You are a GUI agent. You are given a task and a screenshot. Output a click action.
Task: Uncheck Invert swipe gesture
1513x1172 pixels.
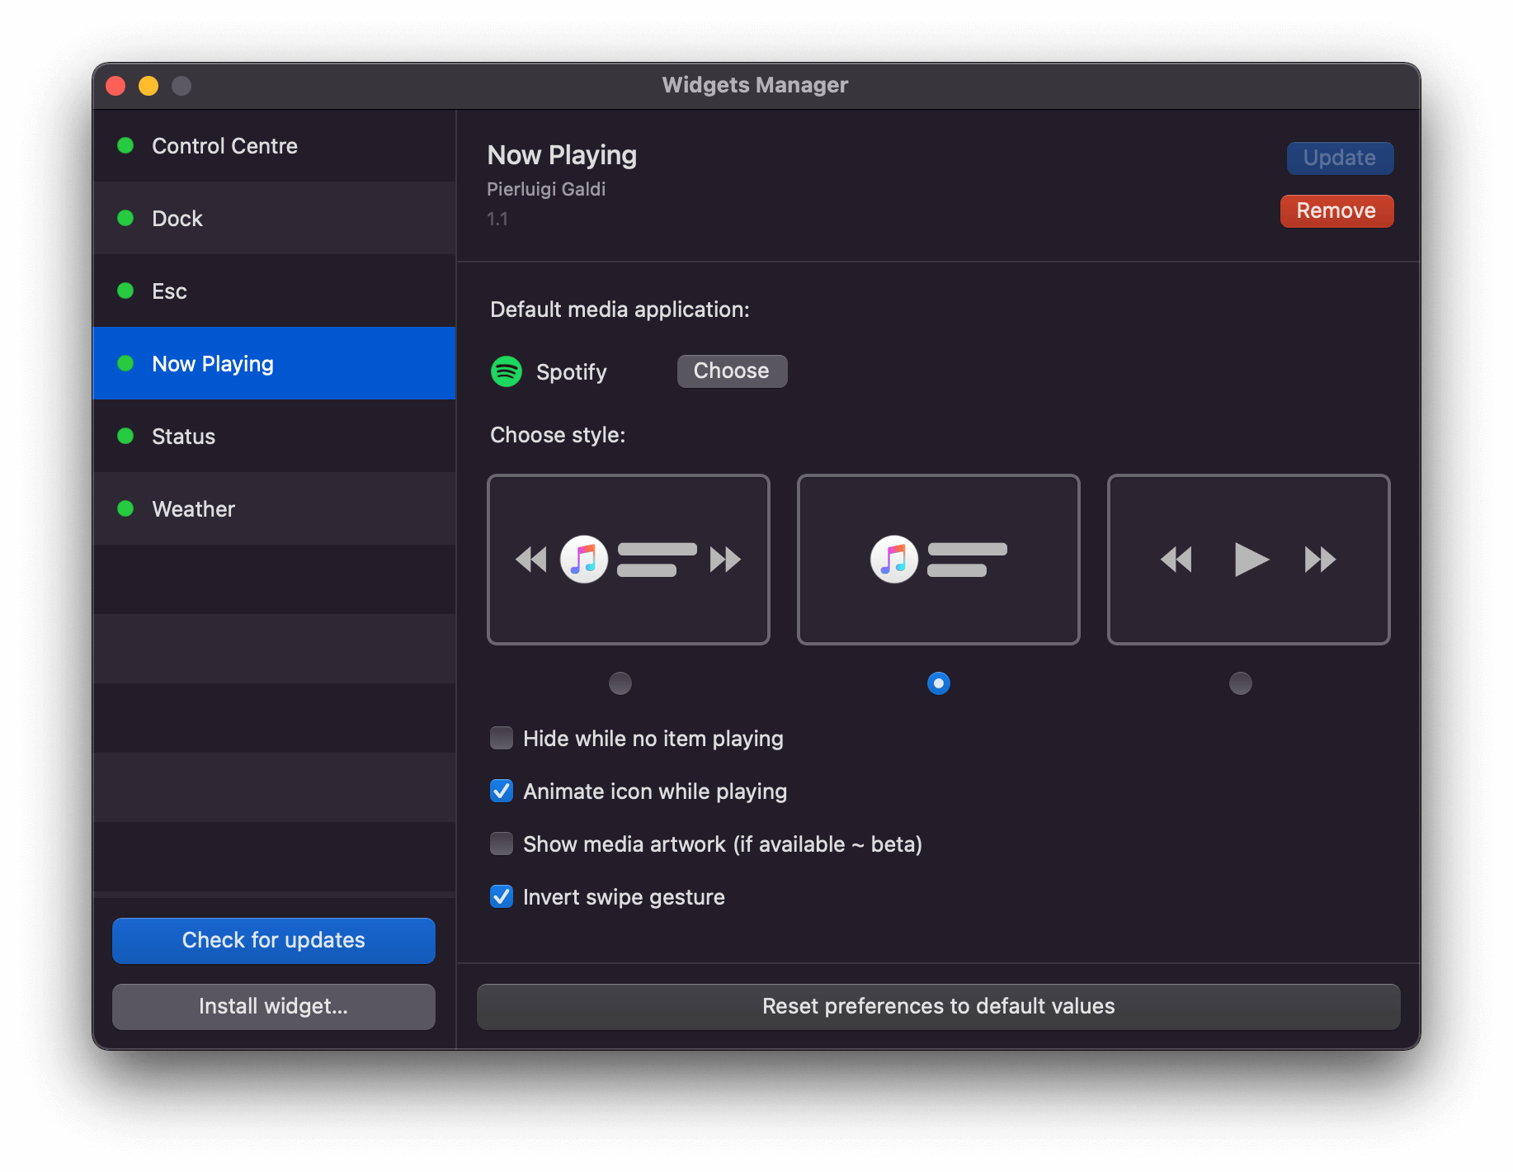502,896
